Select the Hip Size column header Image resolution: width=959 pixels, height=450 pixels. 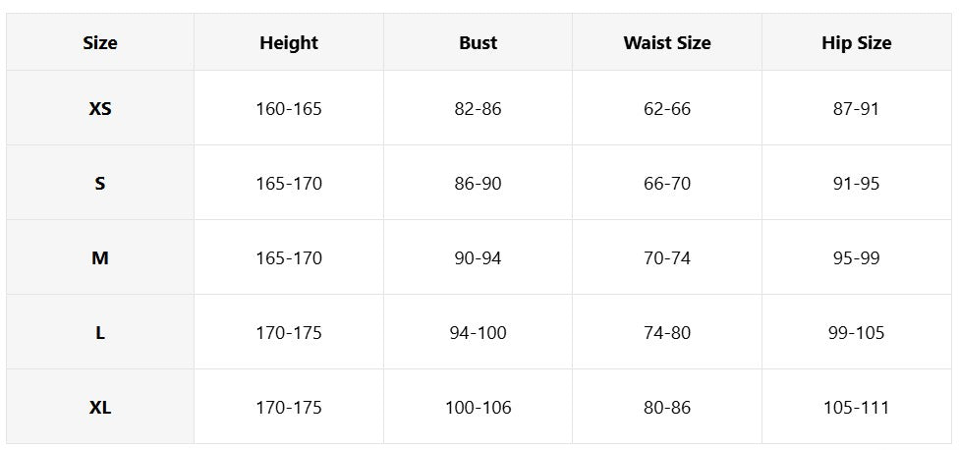tap(856, 42)
